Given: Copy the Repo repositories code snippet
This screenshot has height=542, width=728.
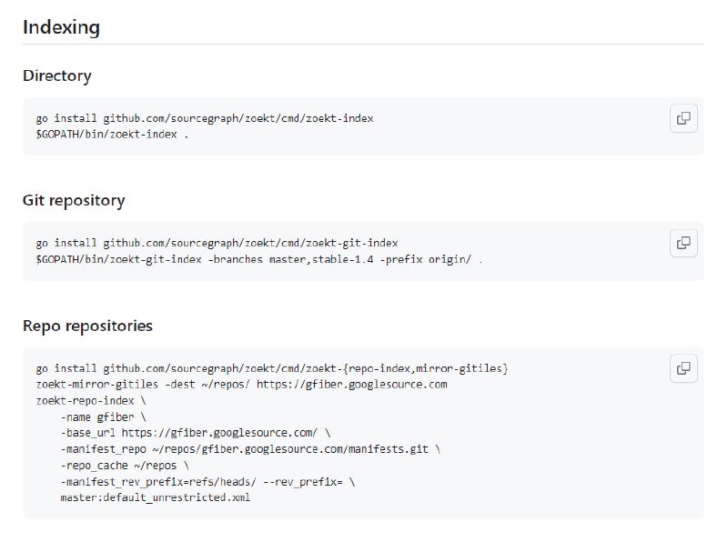Looking at the screenshot, I should pyautogui.click(x=682, y=368).
